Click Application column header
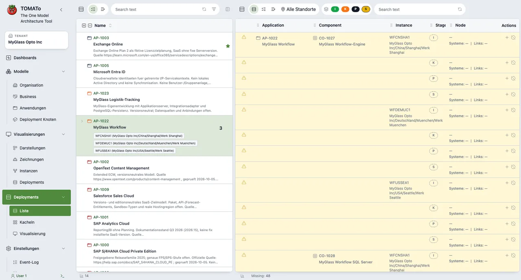Image resolution: width=521 pixels, height=280 pixels. (x=273, y=25)
